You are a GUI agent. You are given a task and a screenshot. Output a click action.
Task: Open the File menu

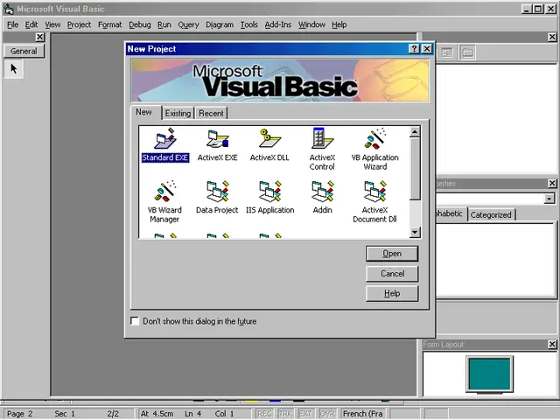coord(12,24)
